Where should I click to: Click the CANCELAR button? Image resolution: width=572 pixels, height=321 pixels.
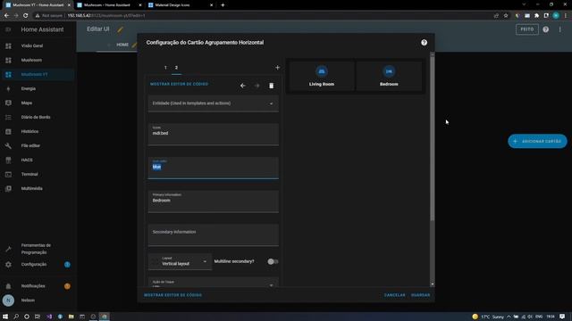coord(394,295)
